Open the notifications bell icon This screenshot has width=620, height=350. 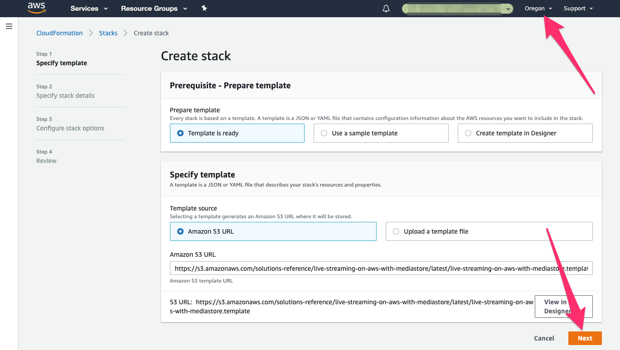[x=386, y=9]
